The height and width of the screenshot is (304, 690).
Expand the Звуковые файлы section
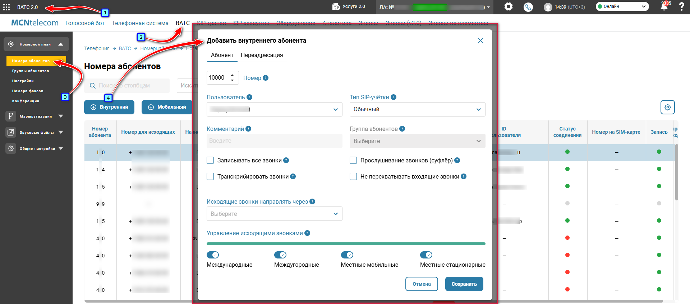61,132
